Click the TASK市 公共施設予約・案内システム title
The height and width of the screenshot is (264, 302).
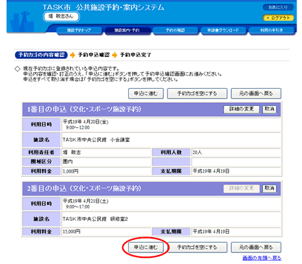tap(104, 8)
